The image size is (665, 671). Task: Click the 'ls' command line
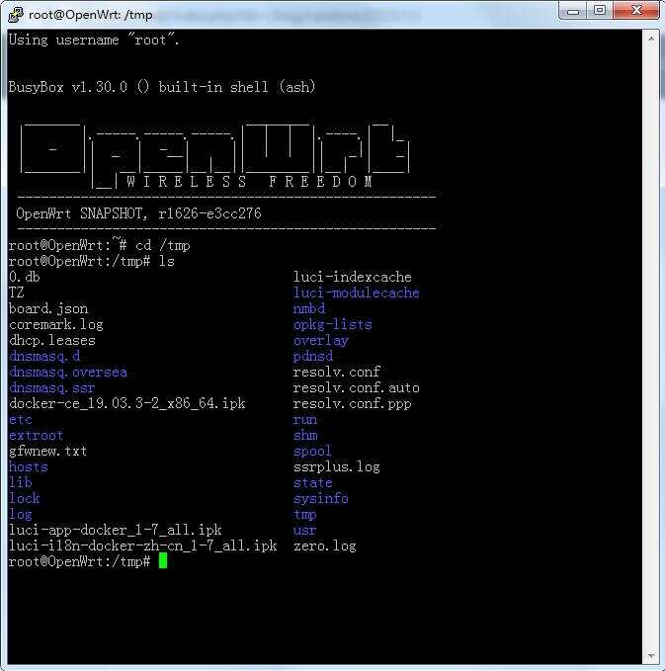(92, 261)
